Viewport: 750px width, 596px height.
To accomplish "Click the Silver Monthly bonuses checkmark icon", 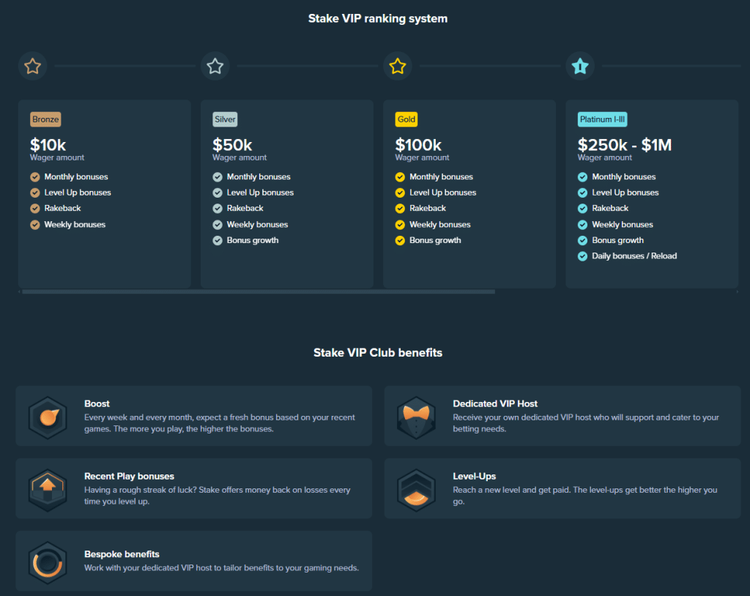I will coord(218,177).
